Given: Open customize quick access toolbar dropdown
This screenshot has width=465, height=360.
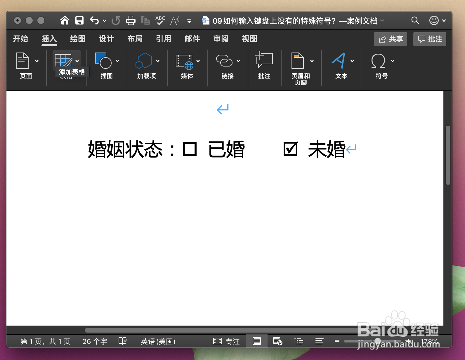Looking at the screenshot, I should [x=189, y=21].
